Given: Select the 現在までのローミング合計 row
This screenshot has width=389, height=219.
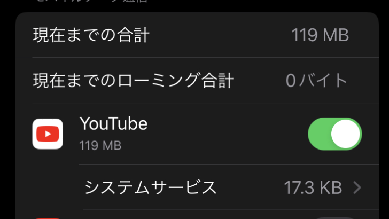Looking at the screenshot, I should 197,80.
